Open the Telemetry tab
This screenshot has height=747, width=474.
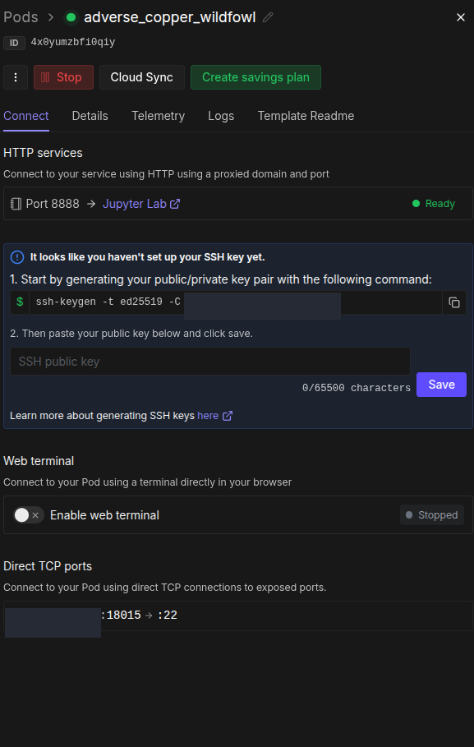159,116
